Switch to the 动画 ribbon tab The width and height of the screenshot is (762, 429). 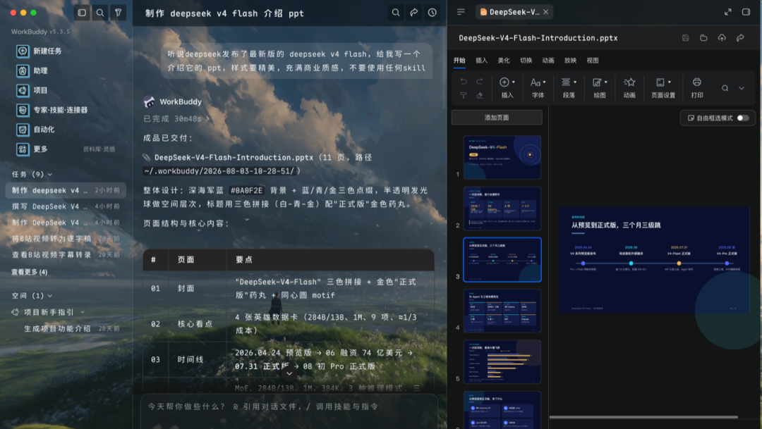[x=548, y=61]
